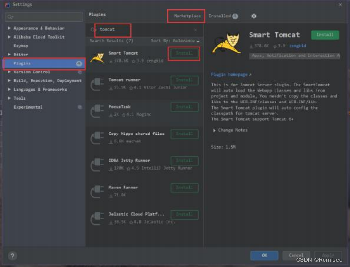Viewport: 350px width, 267px height.
Task: Expand the Editor settings node
Action: click(x=9, y=54)
